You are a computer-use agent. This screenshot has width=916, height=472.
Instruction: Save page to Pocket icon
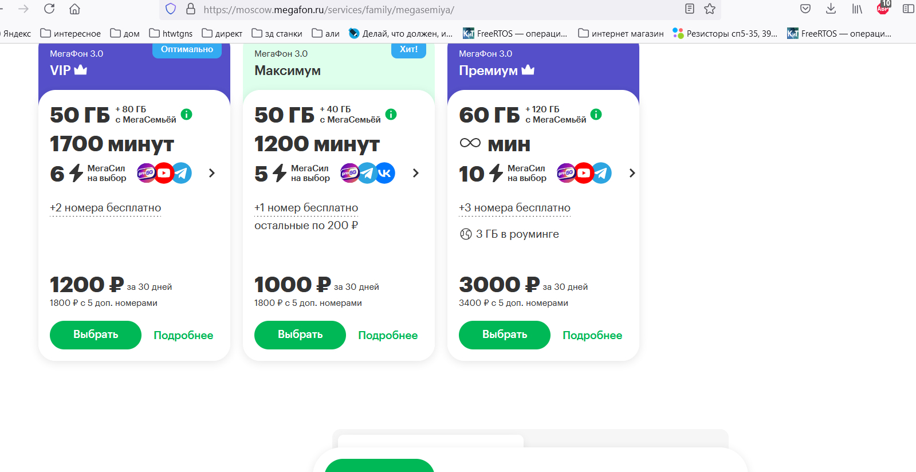tap(805, 9)
